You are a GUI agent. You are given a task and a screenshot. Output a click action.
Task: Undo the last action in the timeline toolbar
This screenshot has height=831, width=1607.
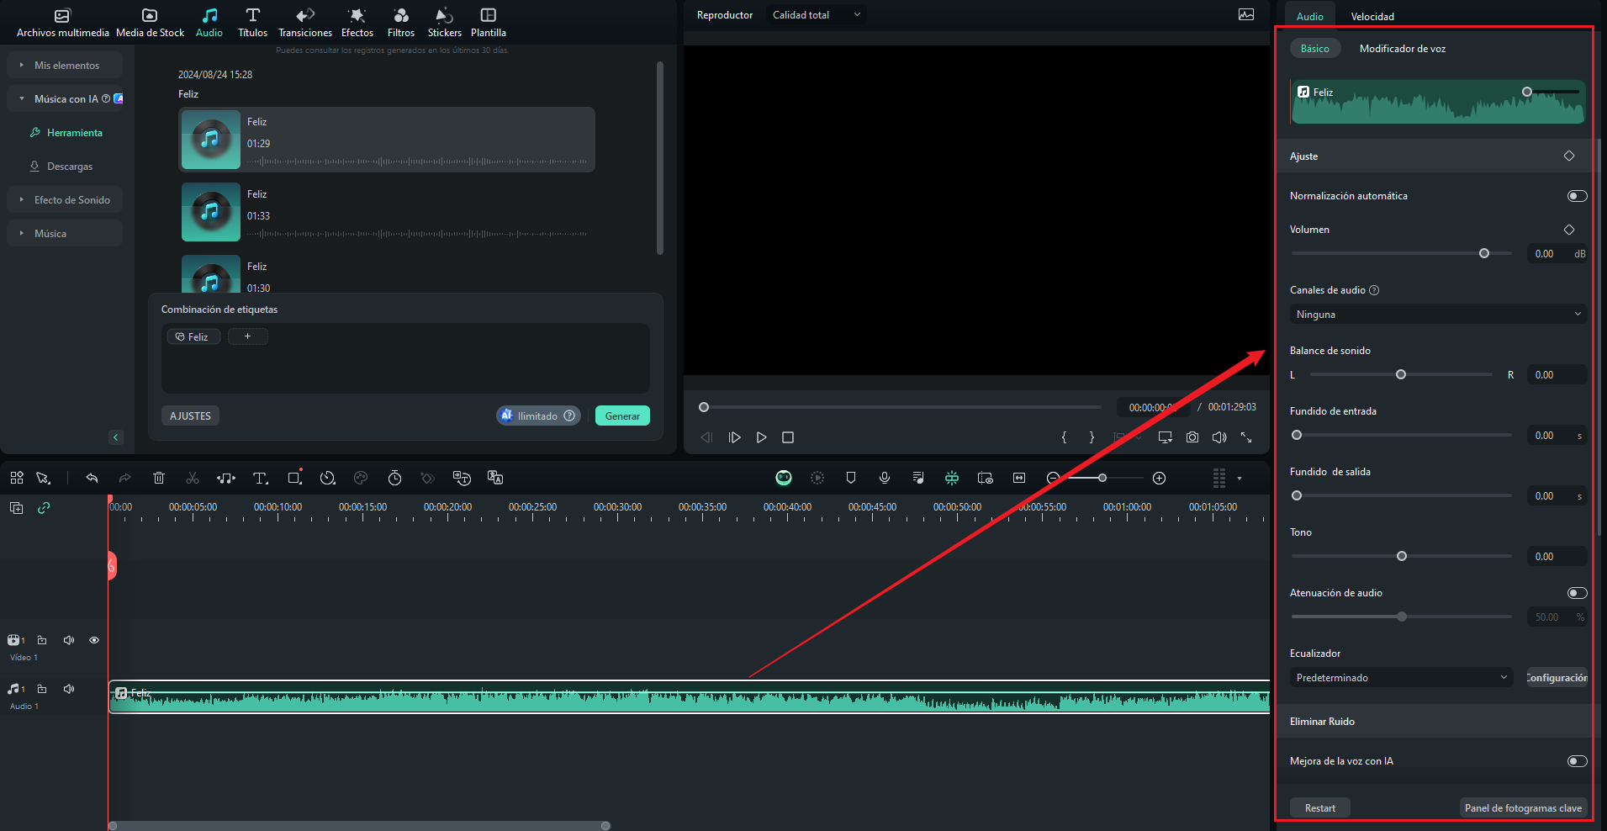pyautogui.click(x=92, y=478)
